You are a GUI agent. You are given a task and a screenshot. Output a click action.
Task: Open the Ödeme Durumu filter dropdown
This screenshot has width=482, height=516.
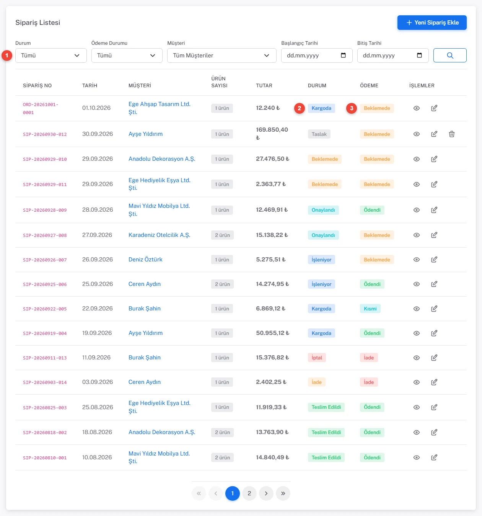pyautogui.click(x=127, y=56)
